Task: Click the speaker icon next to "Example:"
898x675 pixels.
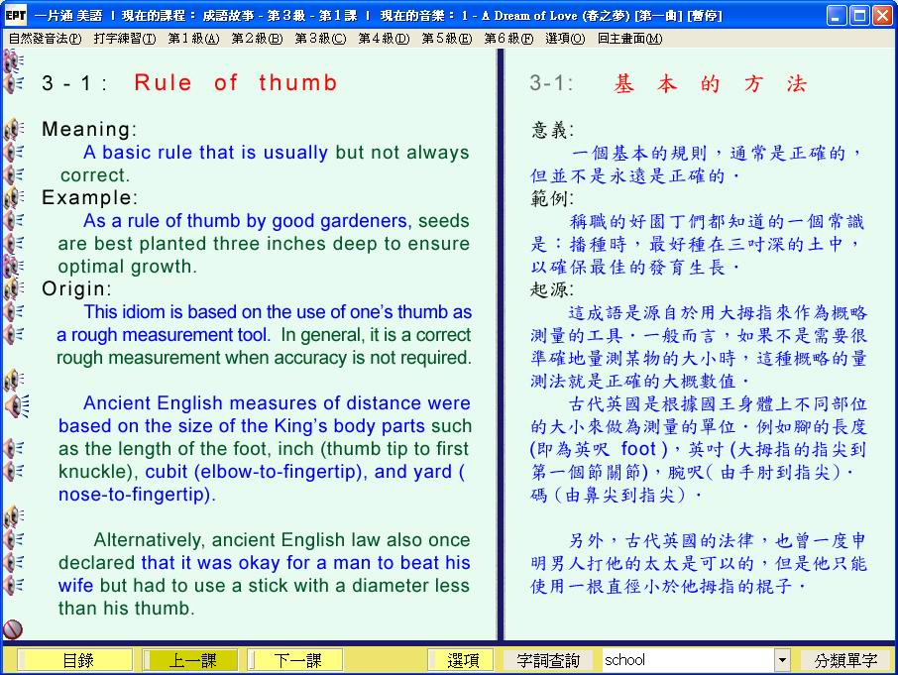Action: point(13,198)
